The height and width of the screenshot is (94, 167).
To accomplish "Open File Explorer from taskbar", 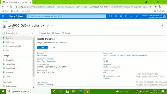I will coord(74,91).
